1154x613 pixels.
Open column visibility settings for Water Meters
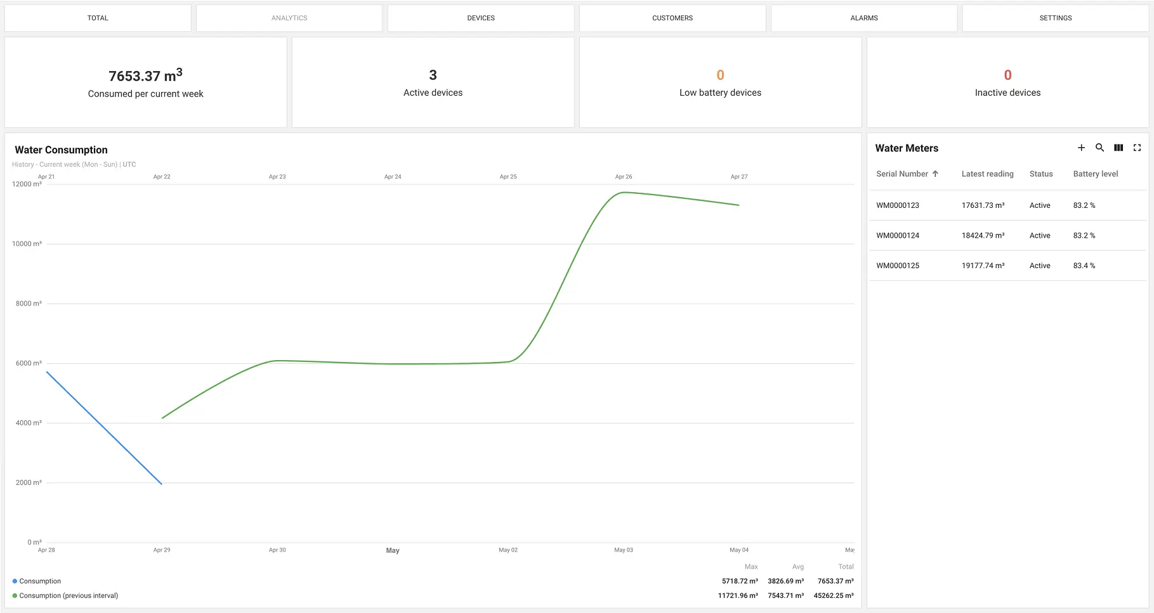1118,148
